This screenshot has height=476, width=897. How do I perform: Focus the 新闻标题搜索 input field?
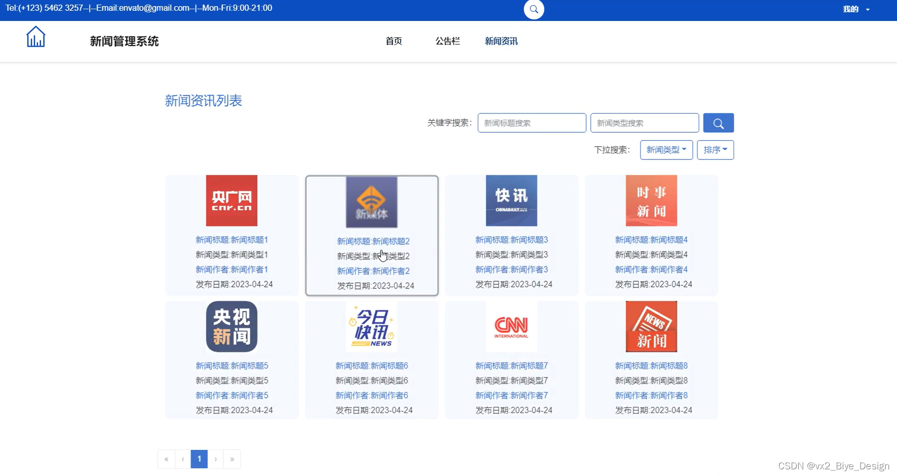[532, 123]
